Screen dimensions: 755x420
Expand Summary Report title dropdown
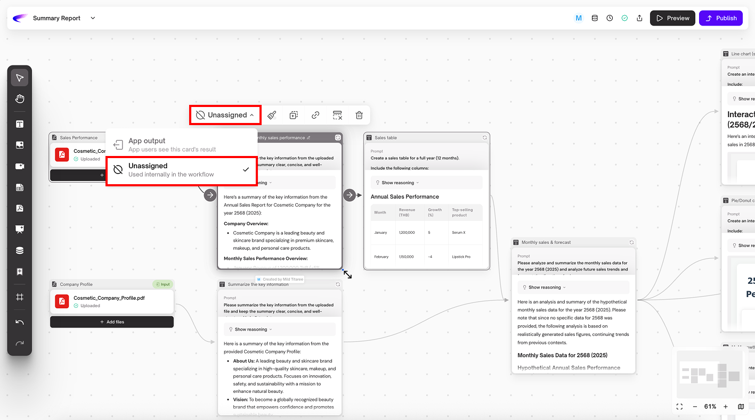coord(93,18)
